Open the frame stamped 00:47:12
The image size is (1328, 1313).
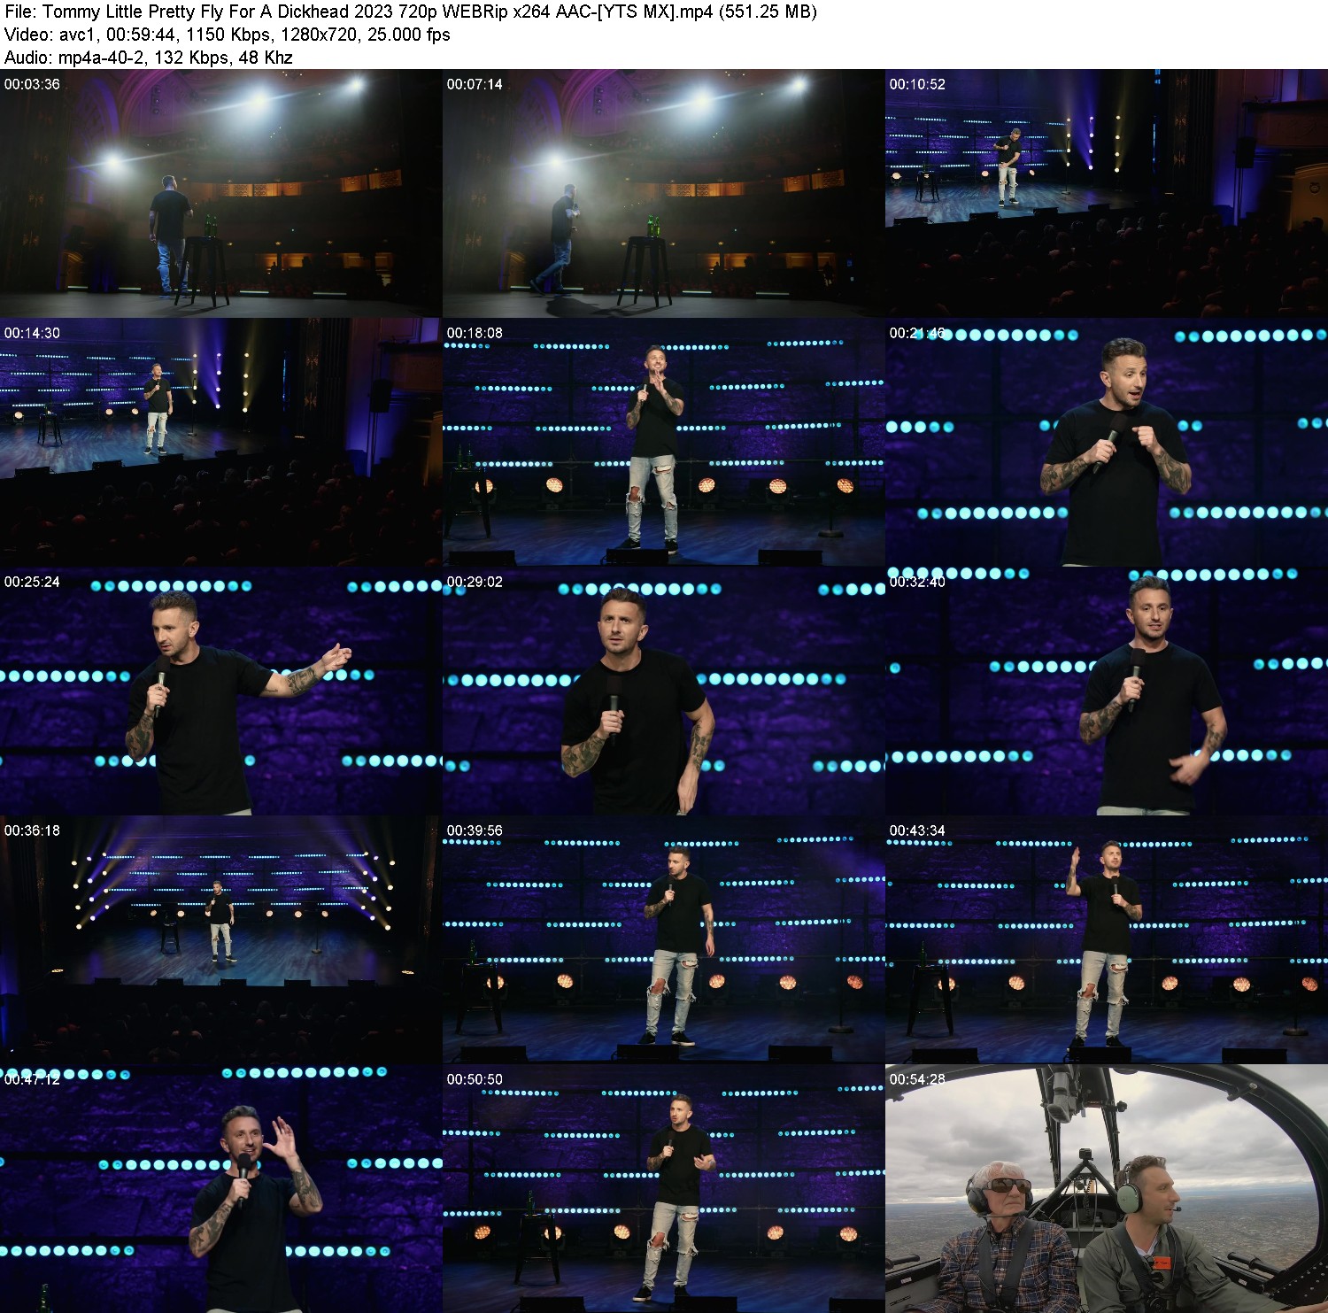[x=221, y=1189]
